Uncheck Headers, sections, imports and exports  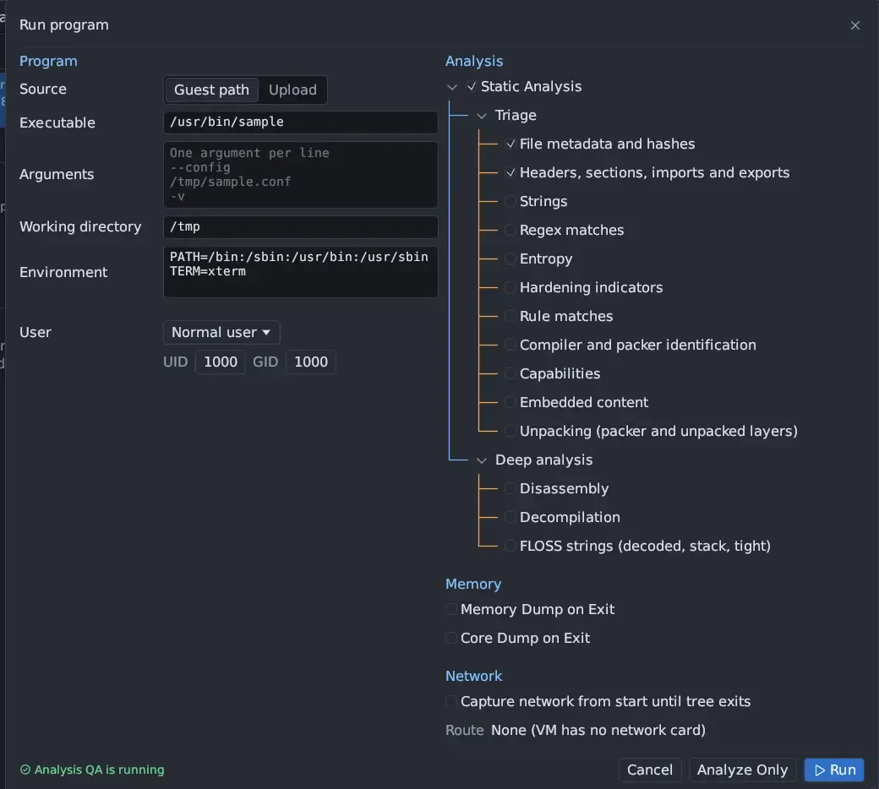click(510, 172)
